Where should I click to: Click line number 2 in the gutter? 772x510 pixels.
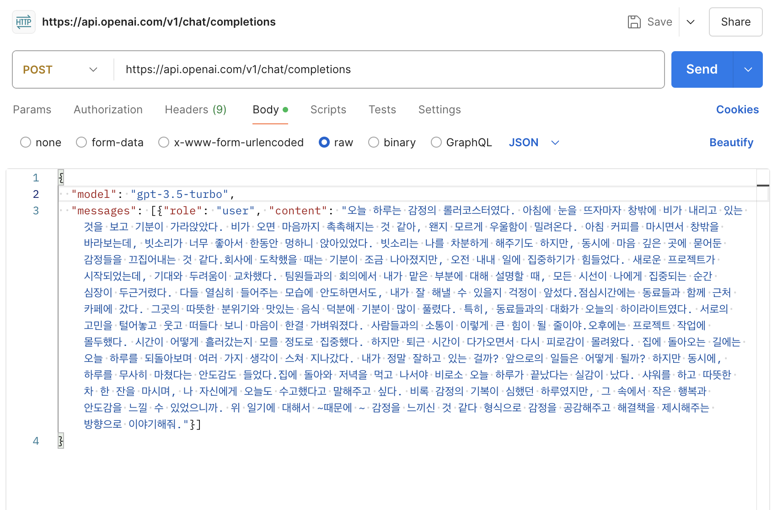pos(36,194)
